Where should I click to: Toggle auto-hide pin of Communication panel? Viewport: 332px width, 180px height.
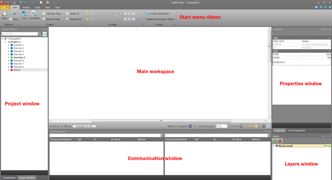[x=266, y=132]
